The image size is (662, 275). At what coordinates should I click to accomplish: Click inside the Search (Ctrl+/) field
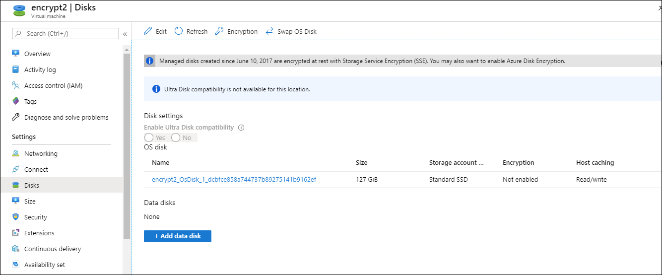pos(66,33)
